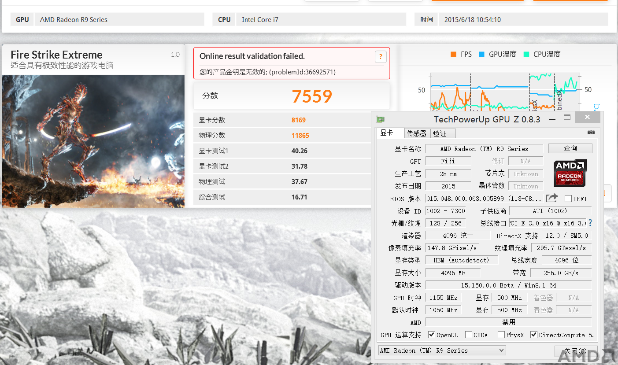Click the Fire Strike Extreme scene thumbnail
618x365 pixels.
[93, 141]
